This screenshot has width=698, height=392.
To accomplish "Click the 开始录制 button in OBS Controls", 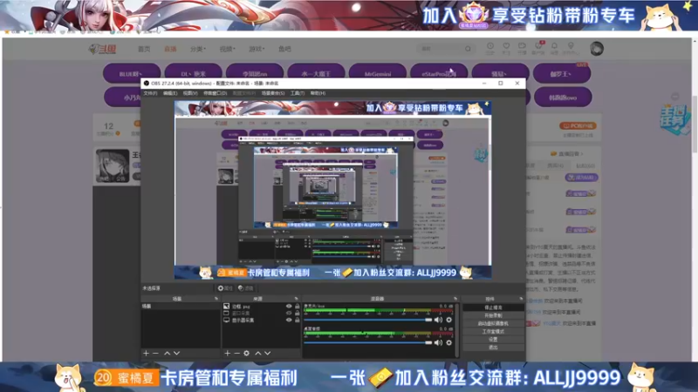I will (493, 315).
